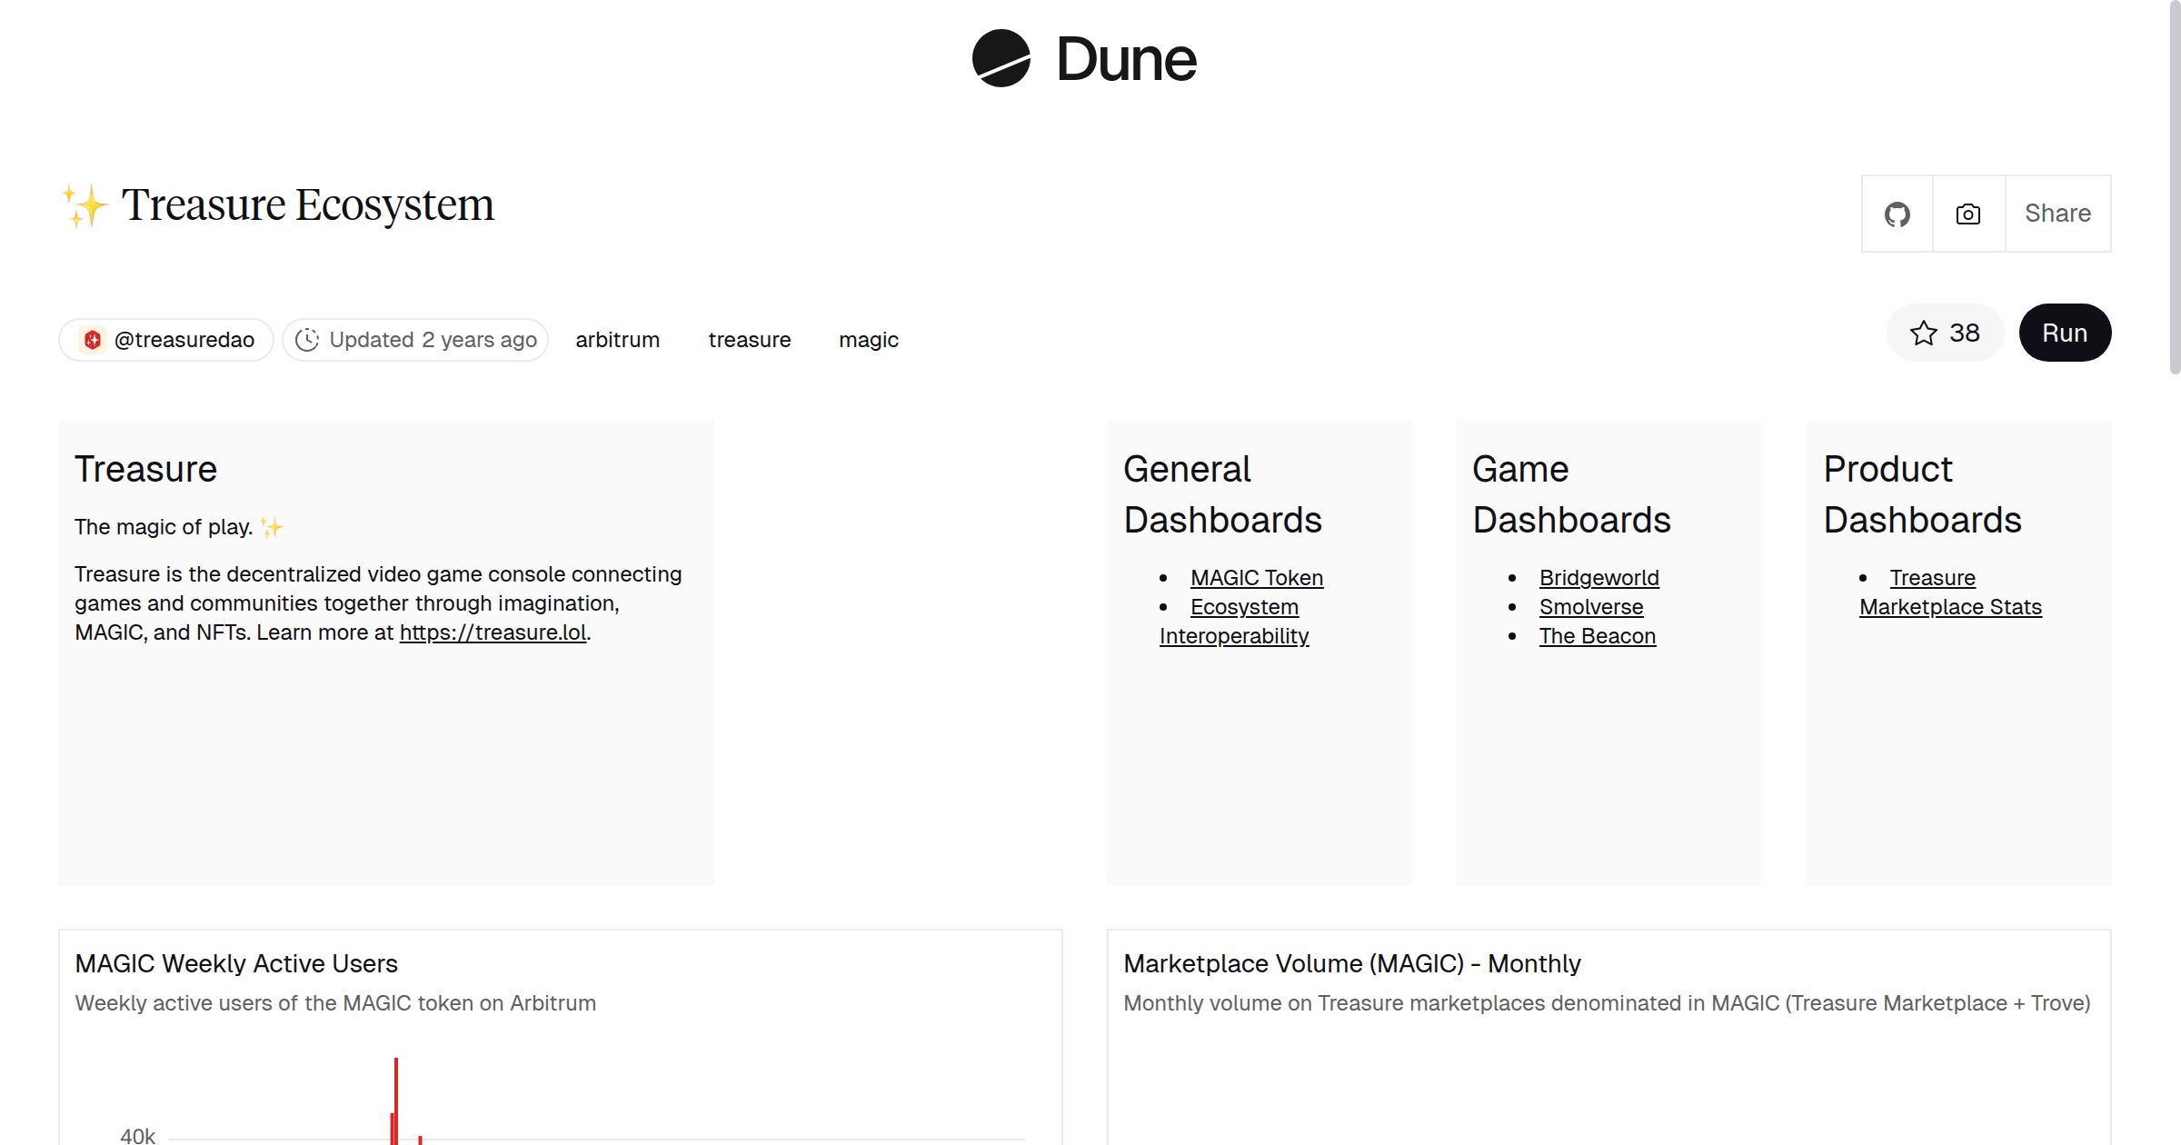Open the GitHub repository icon
The width and height of the screenshot is (2181, 1145).
(x=1897, y=214)
